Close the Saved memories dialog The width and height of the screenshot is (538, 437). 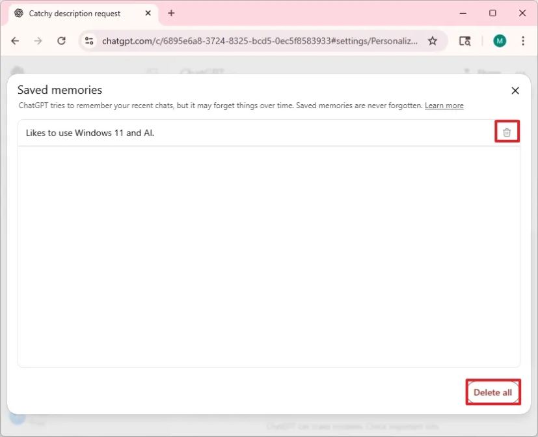coord(515,91)
